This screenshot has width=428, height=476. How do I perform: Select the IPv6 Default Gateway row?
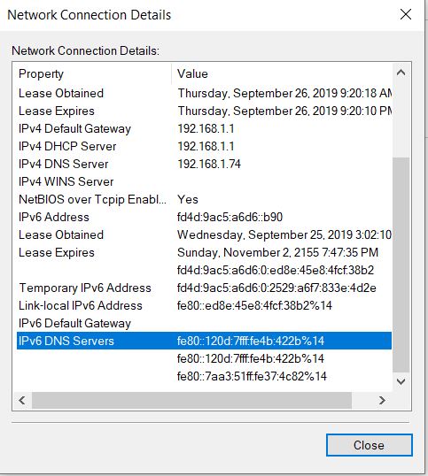click(205, 323)
